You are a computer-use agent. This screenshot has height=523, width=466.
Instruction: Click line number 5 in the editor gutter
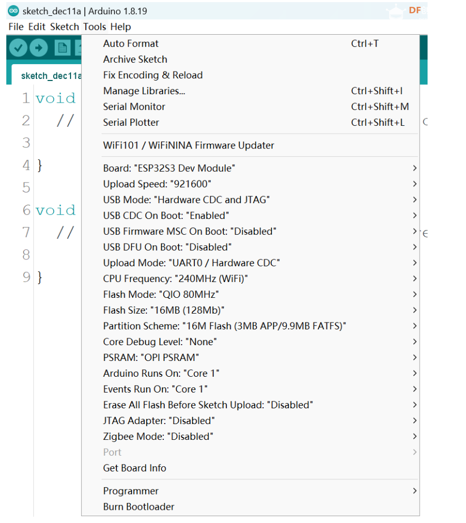pyautogui.click(x=26, y=188)
